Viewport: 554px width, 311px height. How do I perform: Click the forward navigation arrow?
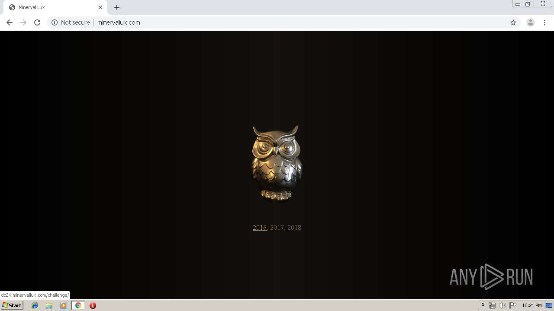coord(23,22)
